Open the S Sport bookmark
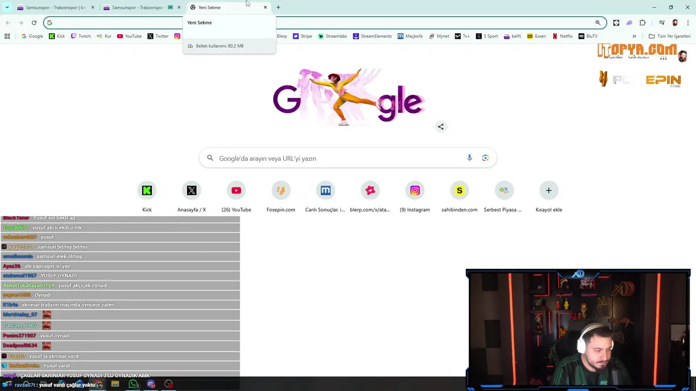The height and width of the screenshot is (391, 696). pos(487,36)
